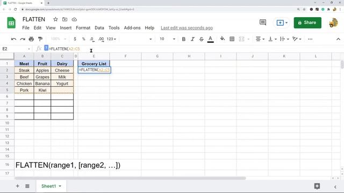Open Google Sheets home icon
This screenshot has width=344, height=193.
pyautogui.click(x=11, y=23)
